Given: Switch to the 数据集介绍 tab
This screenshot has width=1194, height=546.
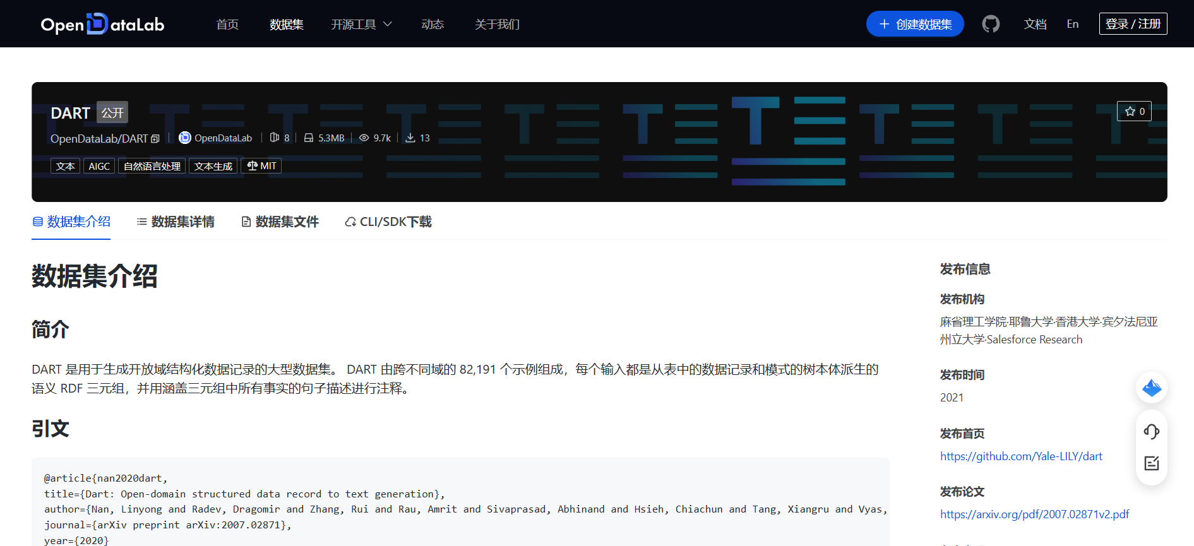Looking at the screenshot, I should pyautogui.click(x=71, y=222).
